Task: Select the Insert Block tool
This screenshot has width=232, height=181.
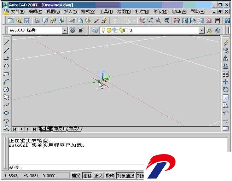Action: click(6, 128)
